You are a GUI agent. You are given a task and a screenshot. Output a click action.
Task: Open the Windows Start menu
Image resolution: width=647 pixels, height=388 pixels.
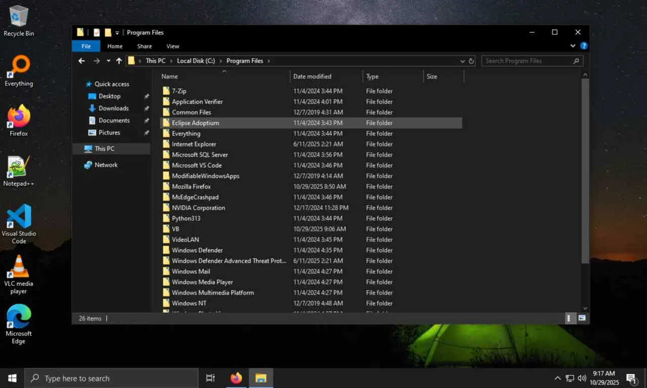click(12, 378)
